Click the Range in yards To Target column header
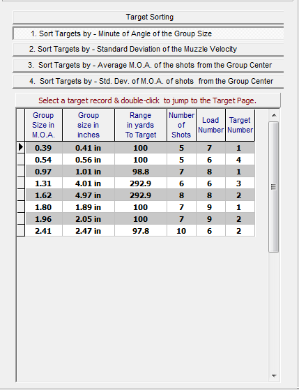The image size is (299, 390). click(141, 125)
